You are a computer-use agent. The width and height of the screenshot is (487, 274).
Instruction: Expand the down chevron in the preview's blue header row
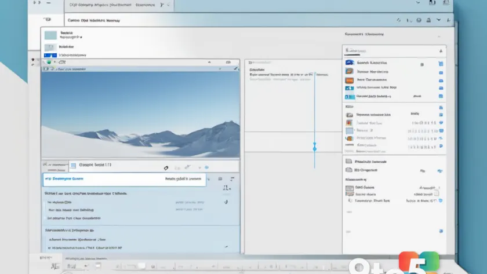(x=220, y=68)
